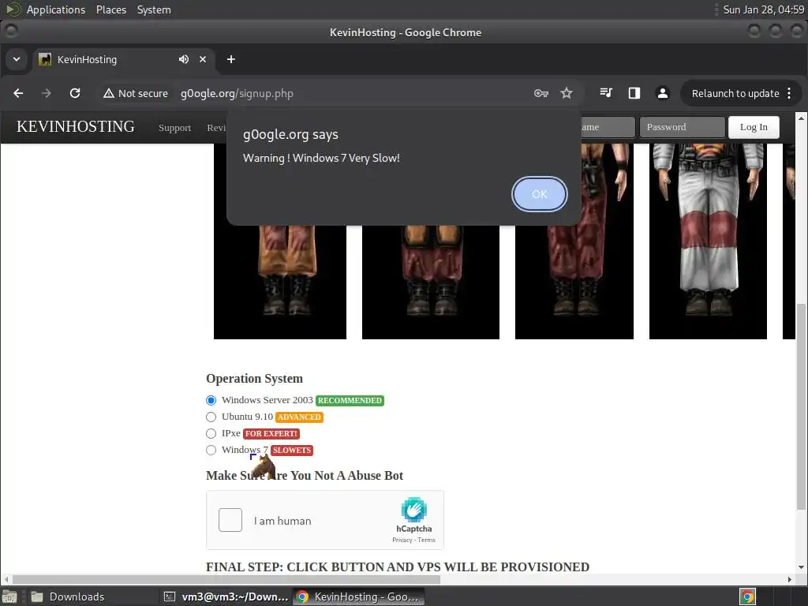Click the horizontal page scrollbar thumb
The image size is (808, 606).
(226, 579)
